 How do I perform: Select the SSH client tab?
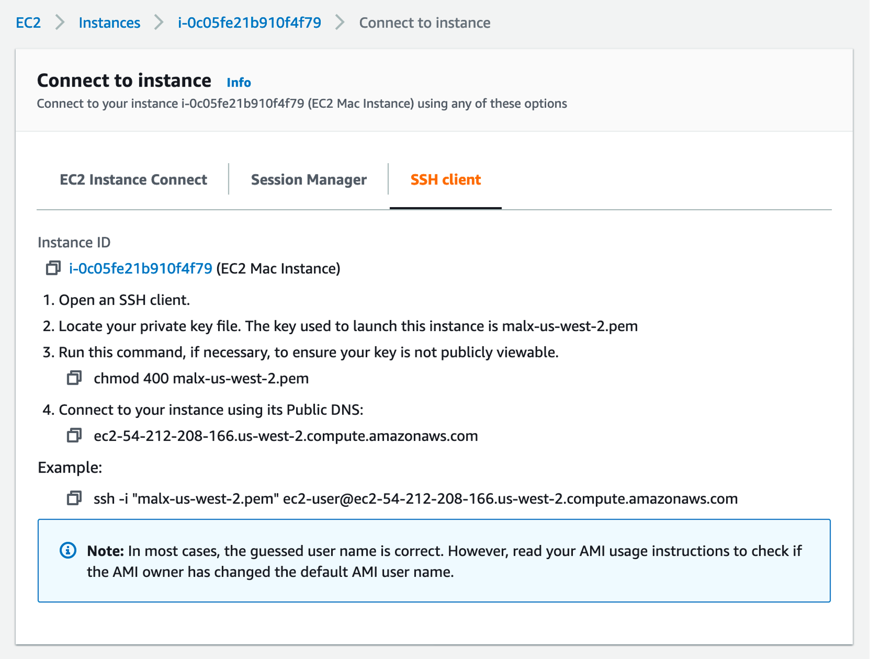[x=445, y=179]
